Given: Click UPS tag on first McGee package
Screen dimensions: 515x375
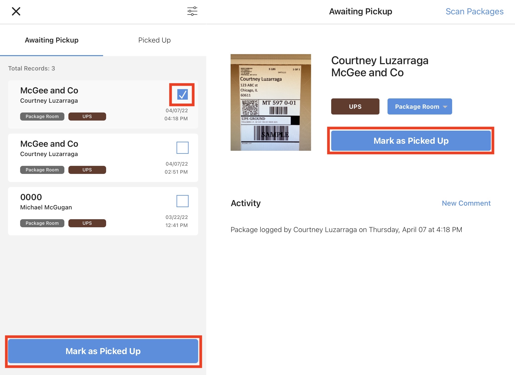Looking at the screenshot, I should click(x=87, y=117).
